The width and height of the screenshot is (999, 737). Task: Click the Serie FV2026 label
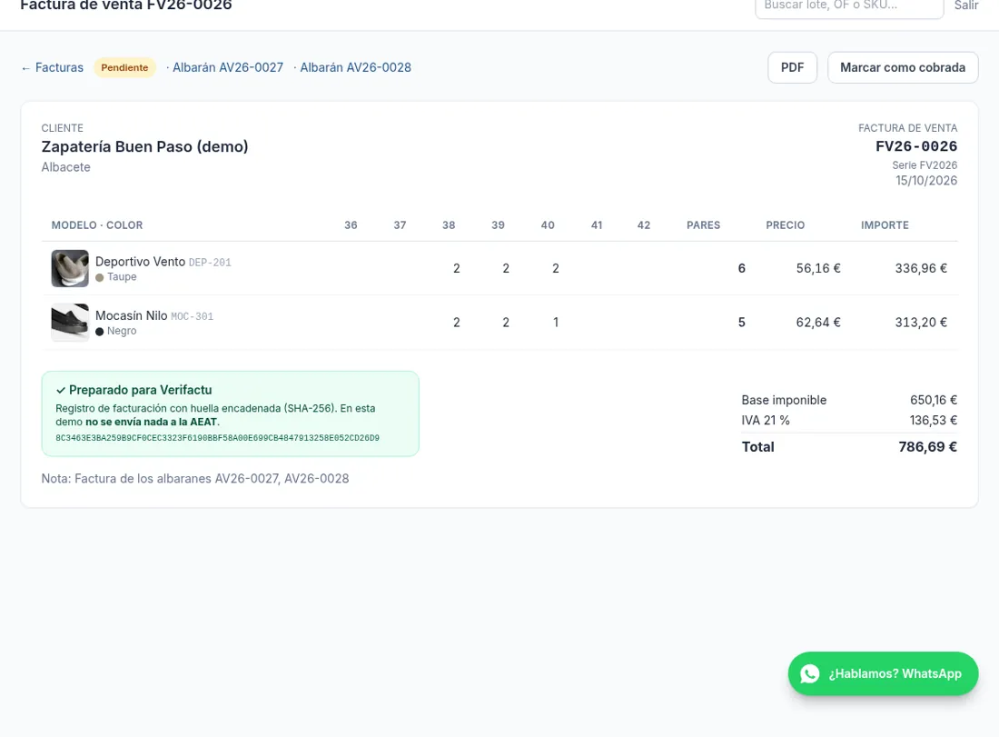pos(925,165)
